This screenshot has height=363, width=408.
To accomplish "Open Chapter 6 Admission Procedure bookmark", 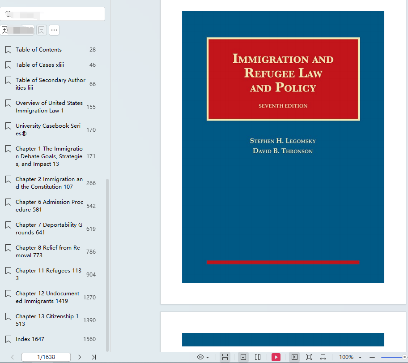I will [51, 206].
